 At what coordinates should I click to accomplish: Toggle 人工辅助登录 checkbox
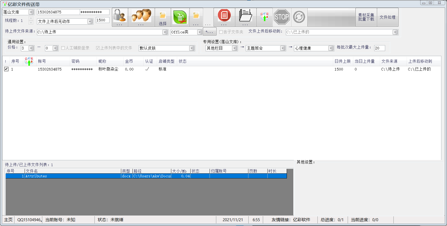point(63,48)
